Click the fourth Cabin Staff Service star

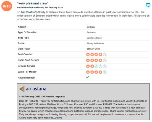pos(100,60)
